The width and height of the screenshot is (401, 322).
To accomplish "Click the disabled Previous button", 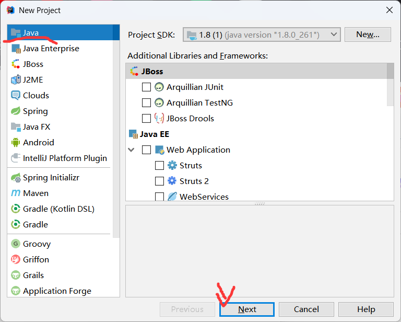I will [187, 309].
